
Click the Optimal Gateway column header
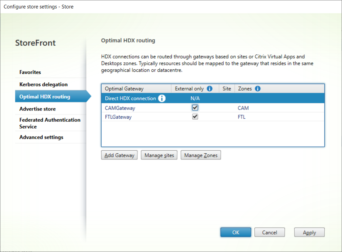click(124, 89)
